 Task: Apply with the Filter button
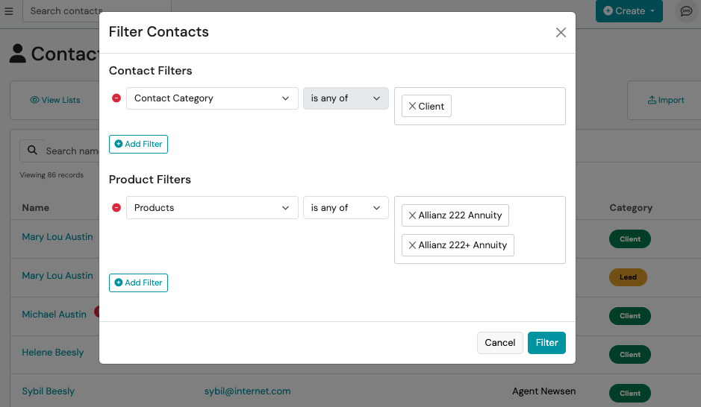[546, 343]
